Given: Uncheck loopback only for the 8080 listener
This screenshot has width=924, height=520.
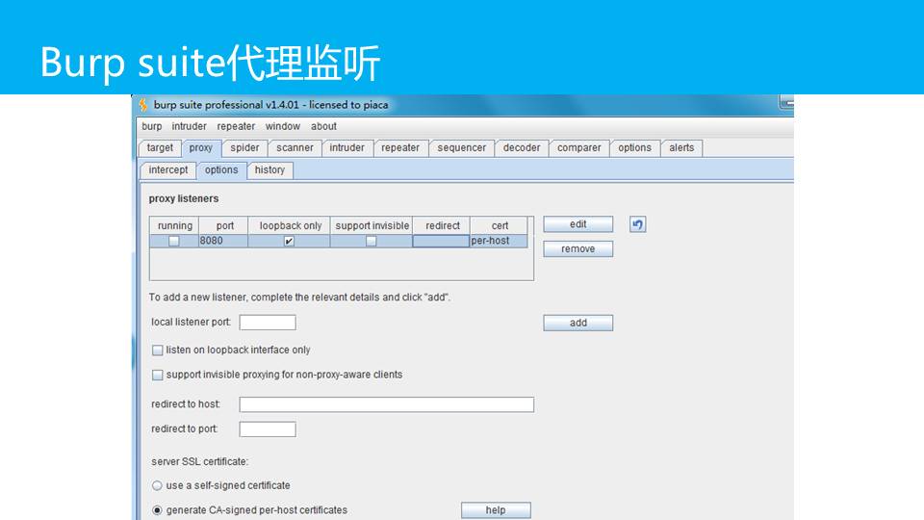Looking at the screenshot, I should [289, 242].
